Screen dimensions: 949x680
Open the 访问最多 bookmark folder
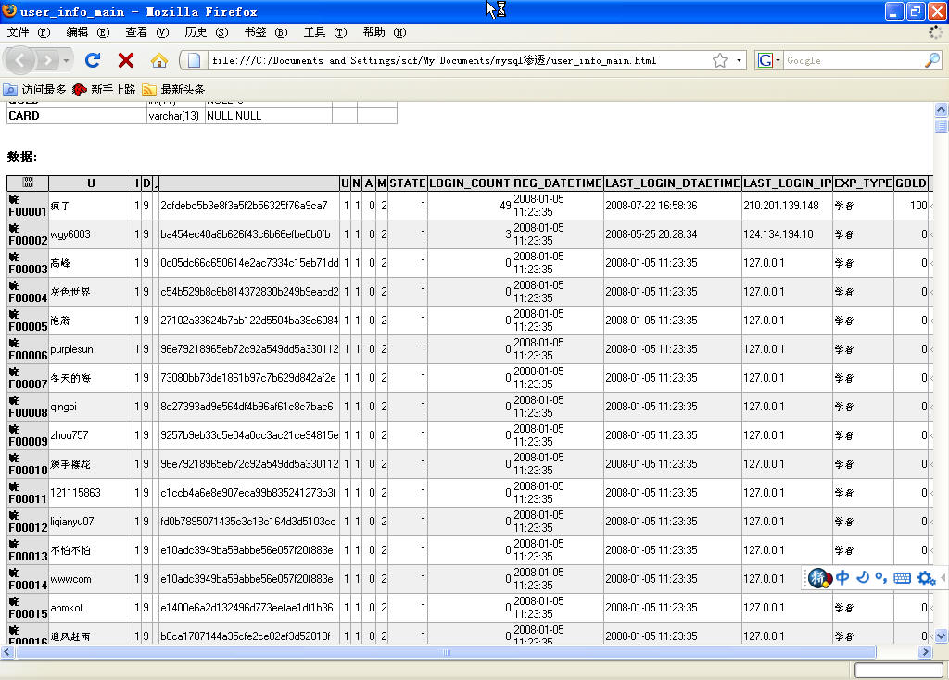(x=34, y=90)
